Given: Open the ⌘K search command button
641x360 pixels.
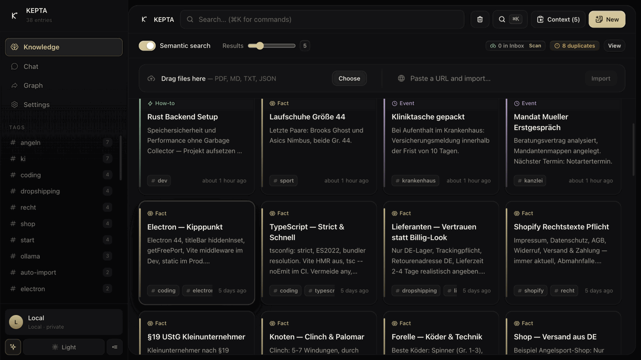Looking at the screenshot, I should tap(510, 19).
